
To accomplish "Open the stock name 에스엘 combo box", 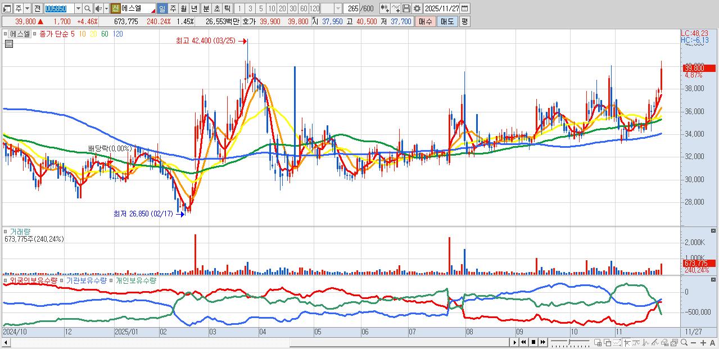I will point(138,8).
